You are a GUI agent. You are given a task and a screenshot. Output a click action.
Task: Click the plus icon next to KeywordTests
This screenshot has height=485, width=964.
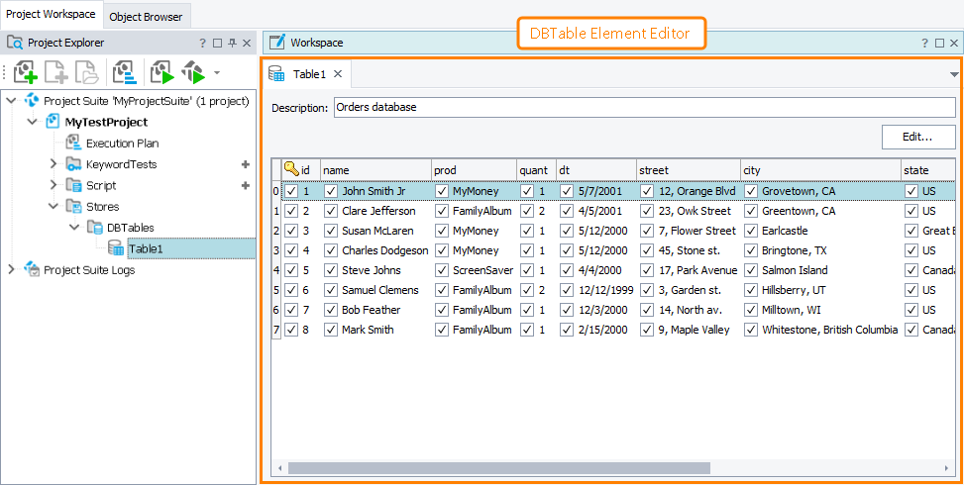245,164
